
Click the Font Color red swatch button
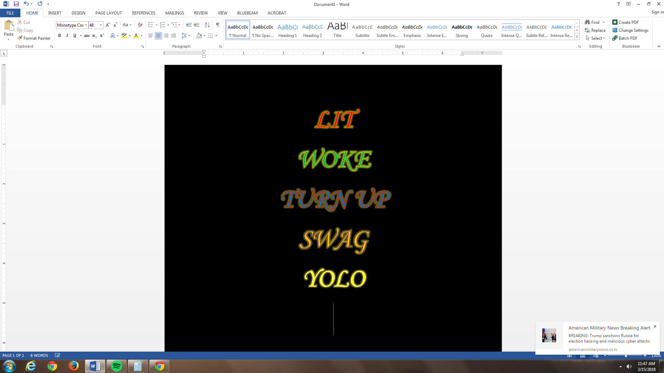[136, 36]
